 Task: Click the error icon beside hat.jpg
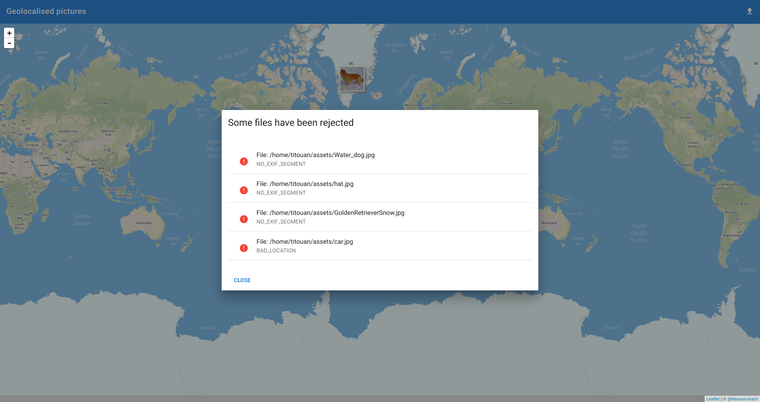244,190
